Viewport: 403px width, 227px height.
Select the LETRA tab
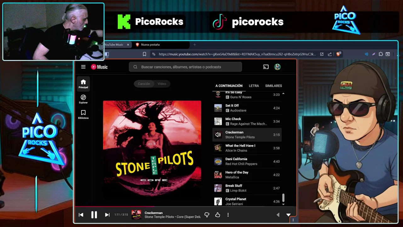254,86
